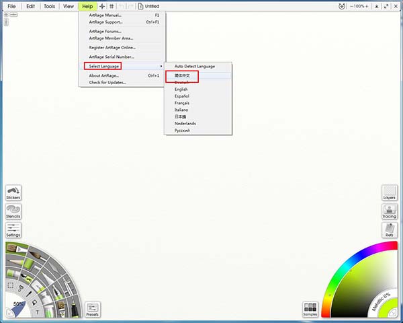
Task: Open the File menu
Action: pos(11,6)
